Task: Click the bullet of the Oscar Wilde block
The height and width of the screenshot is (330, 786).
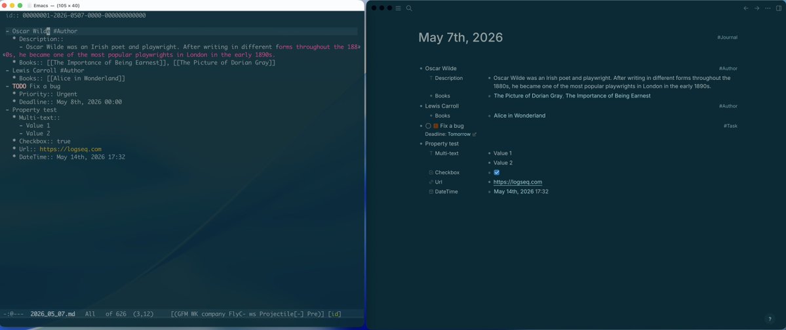Action: point(421,68)
